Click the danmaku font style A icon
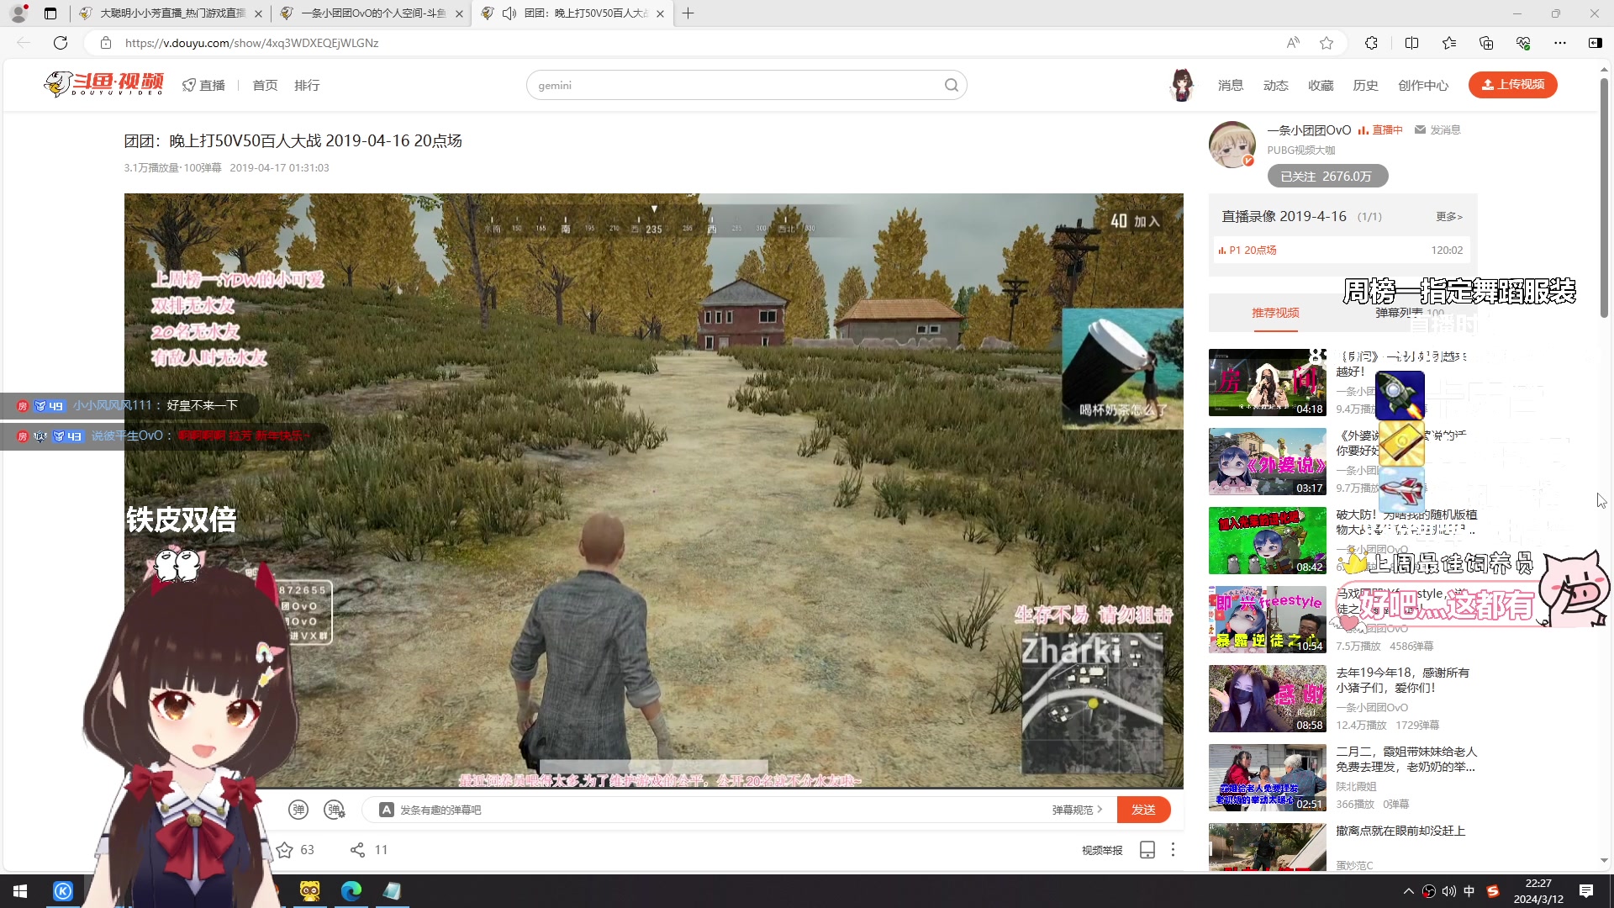1614x908 pixels. coord(387,810)
